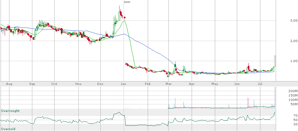Viewport: 298px width, 131px height.
Task: Click the 2020 year marker above chart
Action: (x=127, y=2)
